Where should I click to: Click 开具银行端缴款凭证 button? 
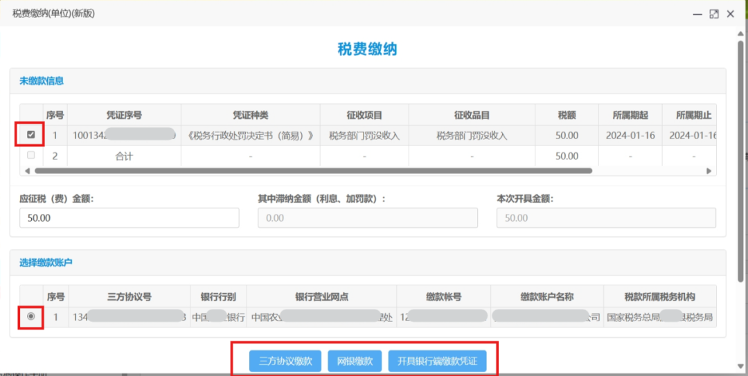point(438,361)
